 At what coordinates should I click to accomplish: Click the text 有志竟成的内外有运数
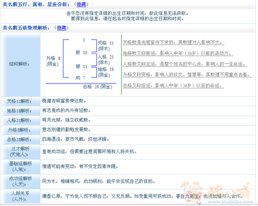pyautogui.click(x=66, y=111)
